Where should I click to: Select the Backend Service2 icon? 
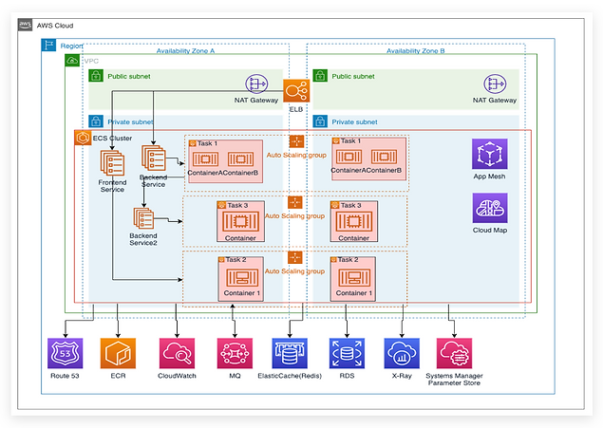(143, 218)
